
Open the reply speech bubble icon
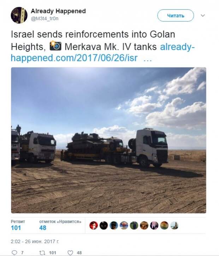coord(14,253)
